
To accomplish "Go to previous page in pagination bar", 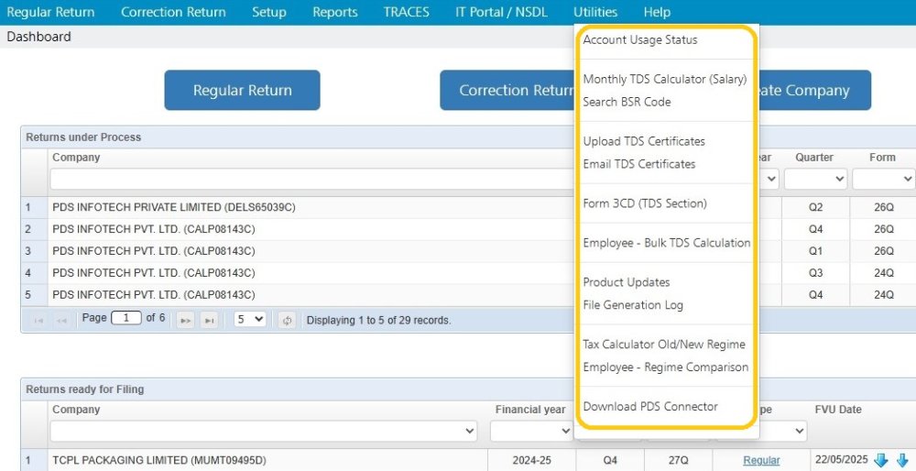I will coord(62,320).
